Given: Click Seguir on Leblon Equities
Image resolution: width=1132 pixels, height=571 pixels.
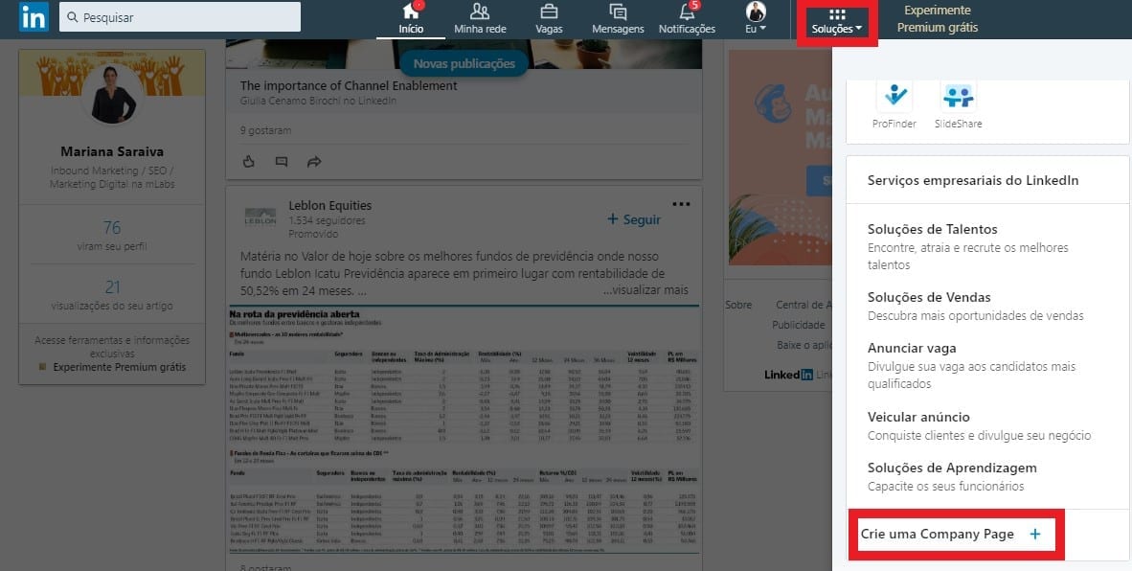Looking at the screenshot, I should pos(633,219).
